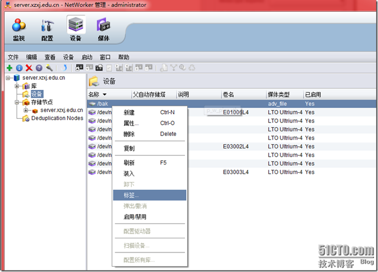The height and width of the screenshot is (272, 378).
Task: Open the 启动 menu
Action: click(x=87, y=57)
